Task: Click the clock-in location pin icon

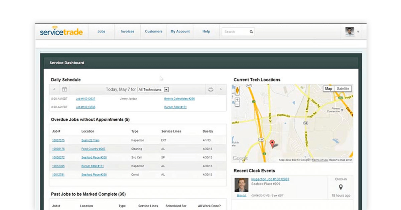Action: pyautogui.click(x=341, y=187)
